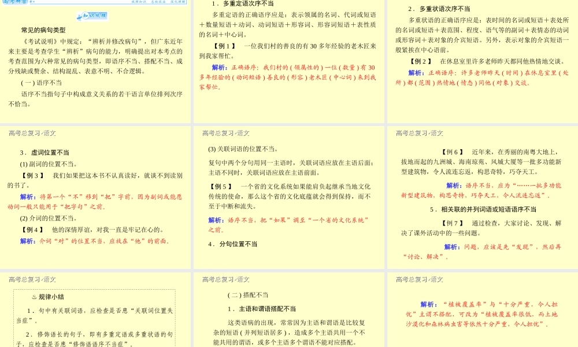
Task: Open the slide about 多重状语次序不当
Action: [x=483, y=61]
